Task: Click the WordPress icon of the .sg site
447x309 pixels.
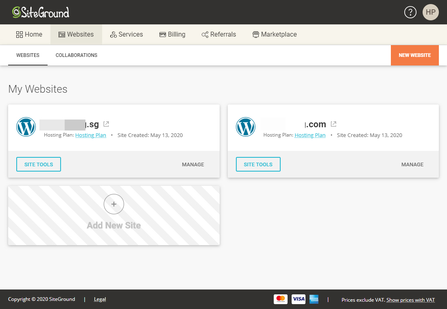Action: pos(26,127)
